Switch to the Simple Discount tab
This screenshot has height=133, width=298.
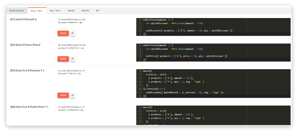click(17, 11)
